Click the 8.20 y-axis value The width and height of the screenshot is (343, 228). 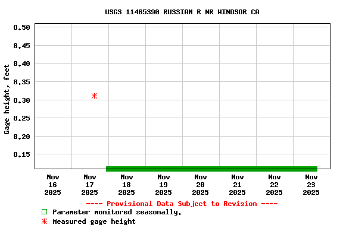tap(21, 137)
